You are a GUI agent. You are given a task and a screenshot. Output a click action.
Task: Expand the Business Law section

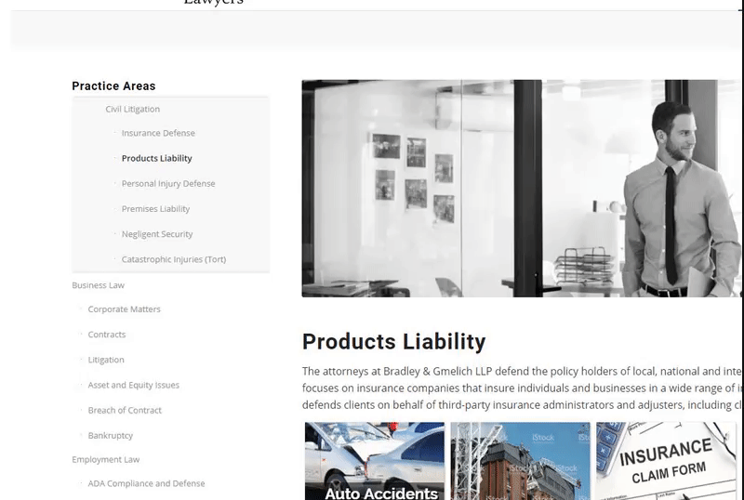[99, 285]
